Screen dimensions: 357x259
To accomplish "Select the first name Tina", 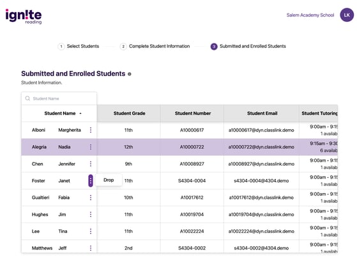I will tap(63, 232).
